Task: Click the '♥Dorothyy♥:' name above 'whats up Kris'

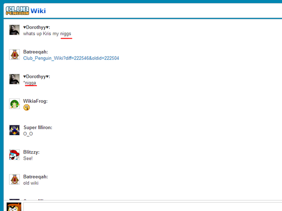Action: pos(37,27)
